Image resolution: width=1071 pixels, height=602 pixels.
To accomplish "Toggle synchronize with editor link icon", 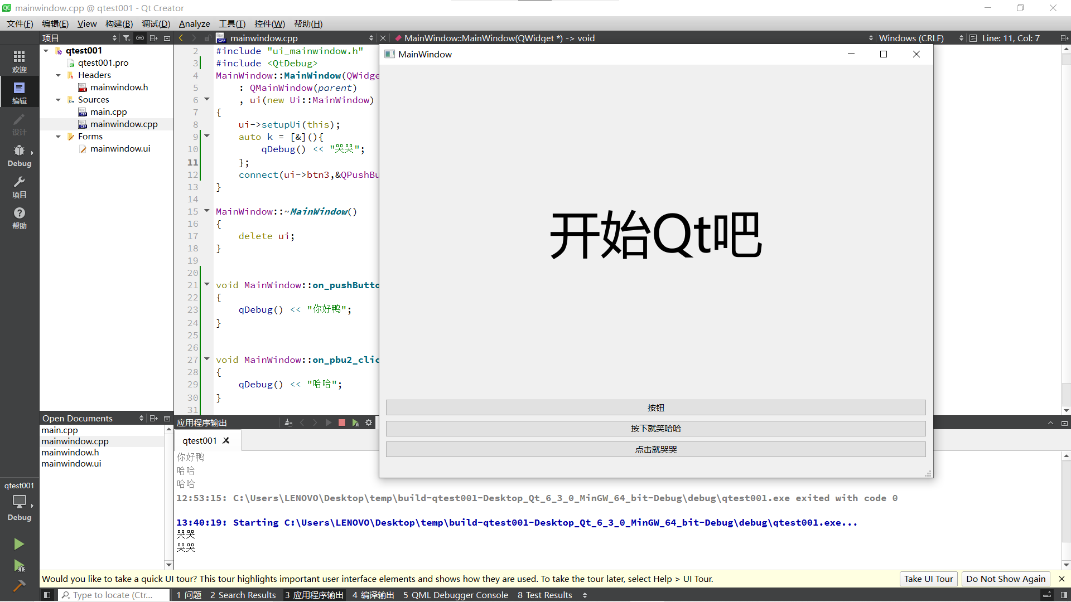I will [140, 38].
